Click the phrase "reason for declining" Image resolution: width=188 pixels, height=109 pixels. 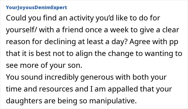point(41,42)
